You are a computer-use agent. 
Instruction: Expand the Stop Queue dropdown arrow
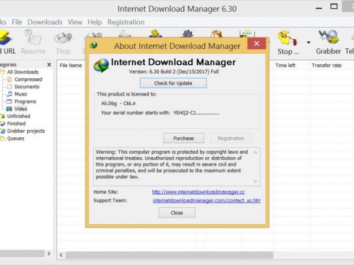tap(309, 42)
